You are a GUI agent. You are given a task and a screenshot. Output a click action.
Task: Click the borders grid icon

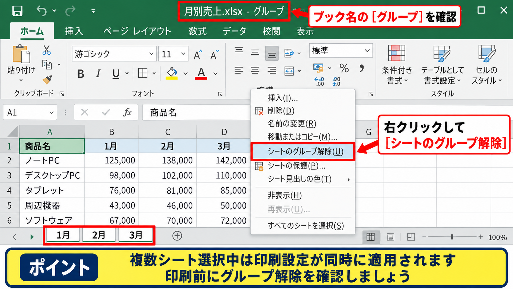click(x=143, y=73)
